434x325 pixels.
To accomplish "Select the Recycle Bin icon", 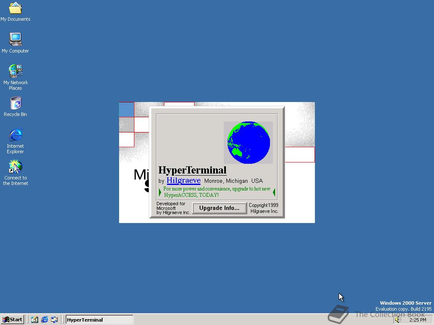I will (x=15, y=107).
